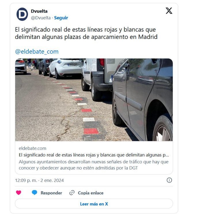The height and width of the screenshot is (216, 209).
Task: Click the Dvuelta account name
Action: click(x=39, y=11)
